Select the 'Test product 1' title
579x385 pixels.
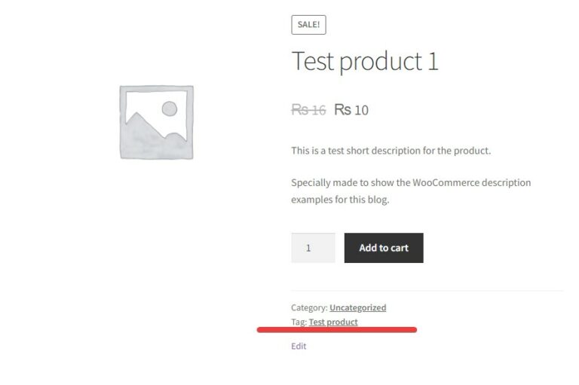[x=364, y=61]
